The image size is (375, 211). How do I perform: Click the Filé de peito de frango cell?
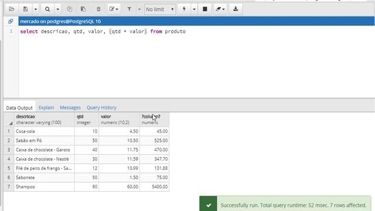pyautogui.click(x=45, y=168)
